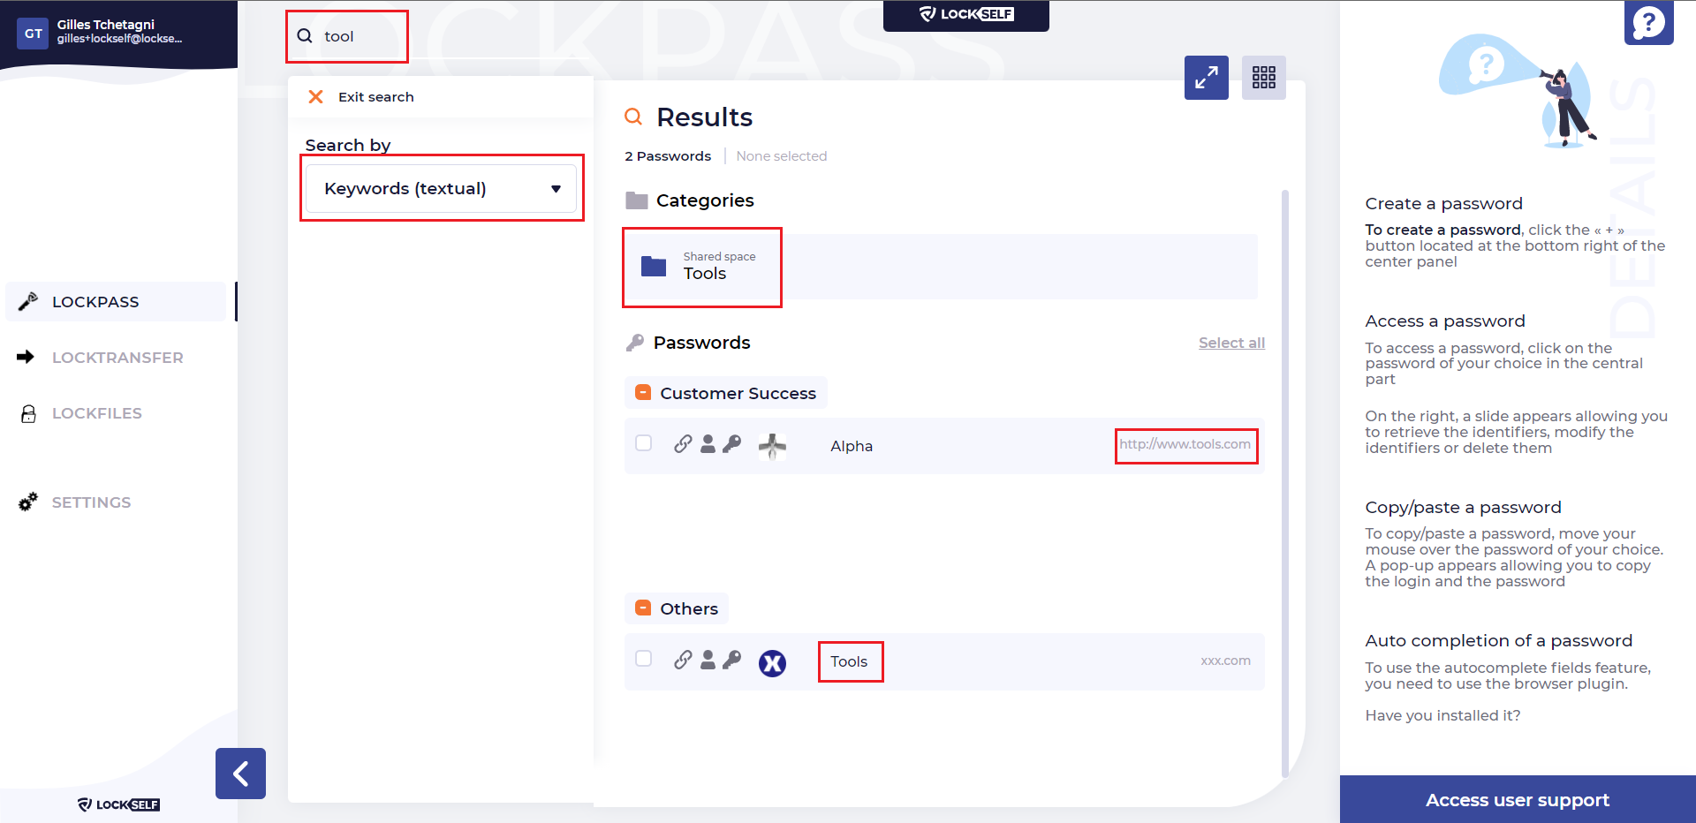Collapse the Others group
The image size is (1696, 823).
(643, 608)
